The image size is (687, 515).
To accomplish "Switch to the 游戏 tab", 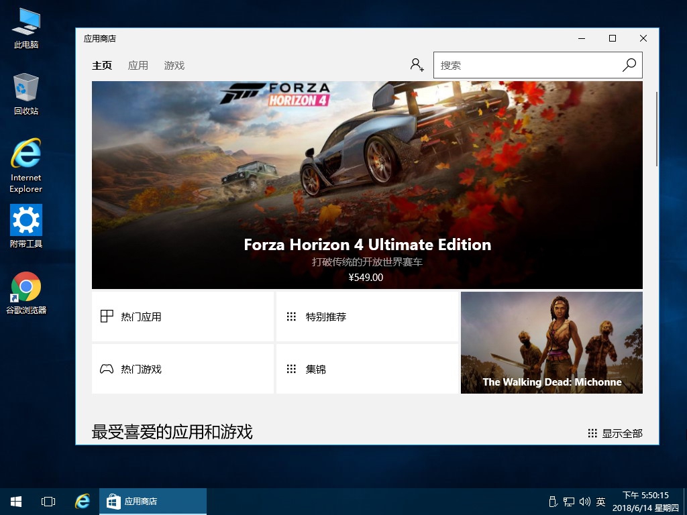I will coord(174,65).
